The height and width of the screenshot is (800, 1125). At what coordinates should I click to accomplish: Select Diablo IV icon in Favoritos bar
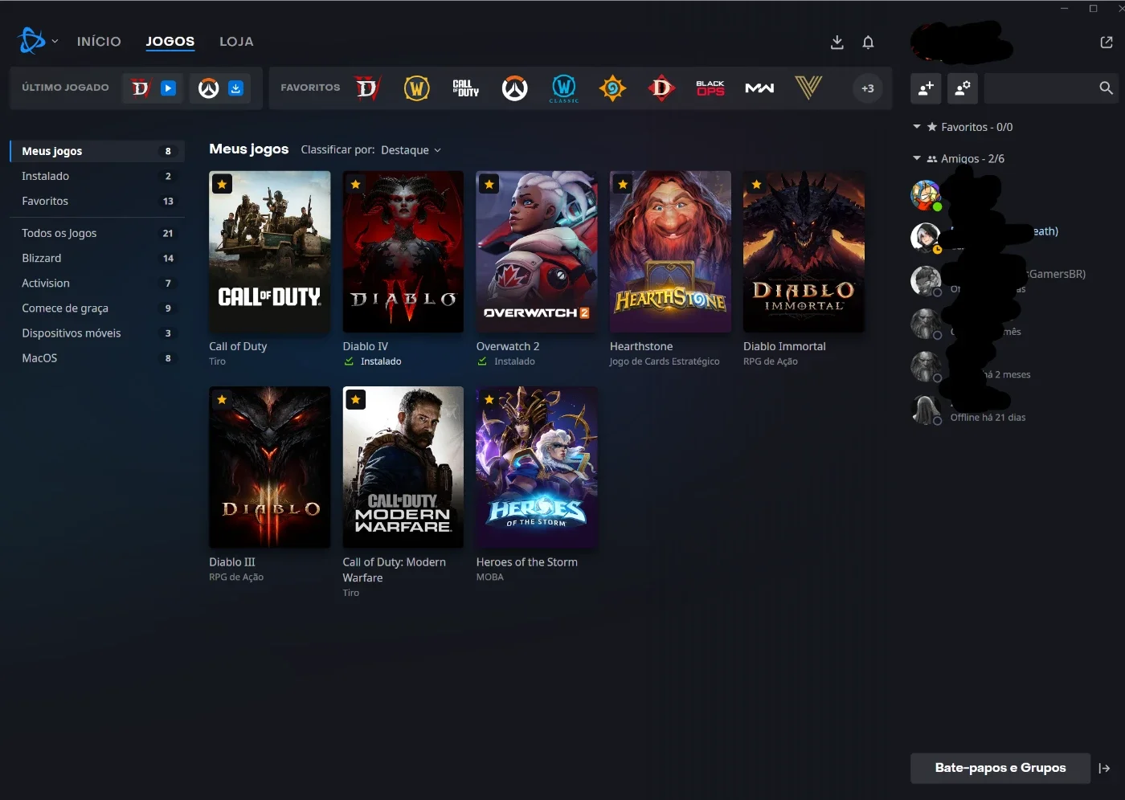click(367, 88)
